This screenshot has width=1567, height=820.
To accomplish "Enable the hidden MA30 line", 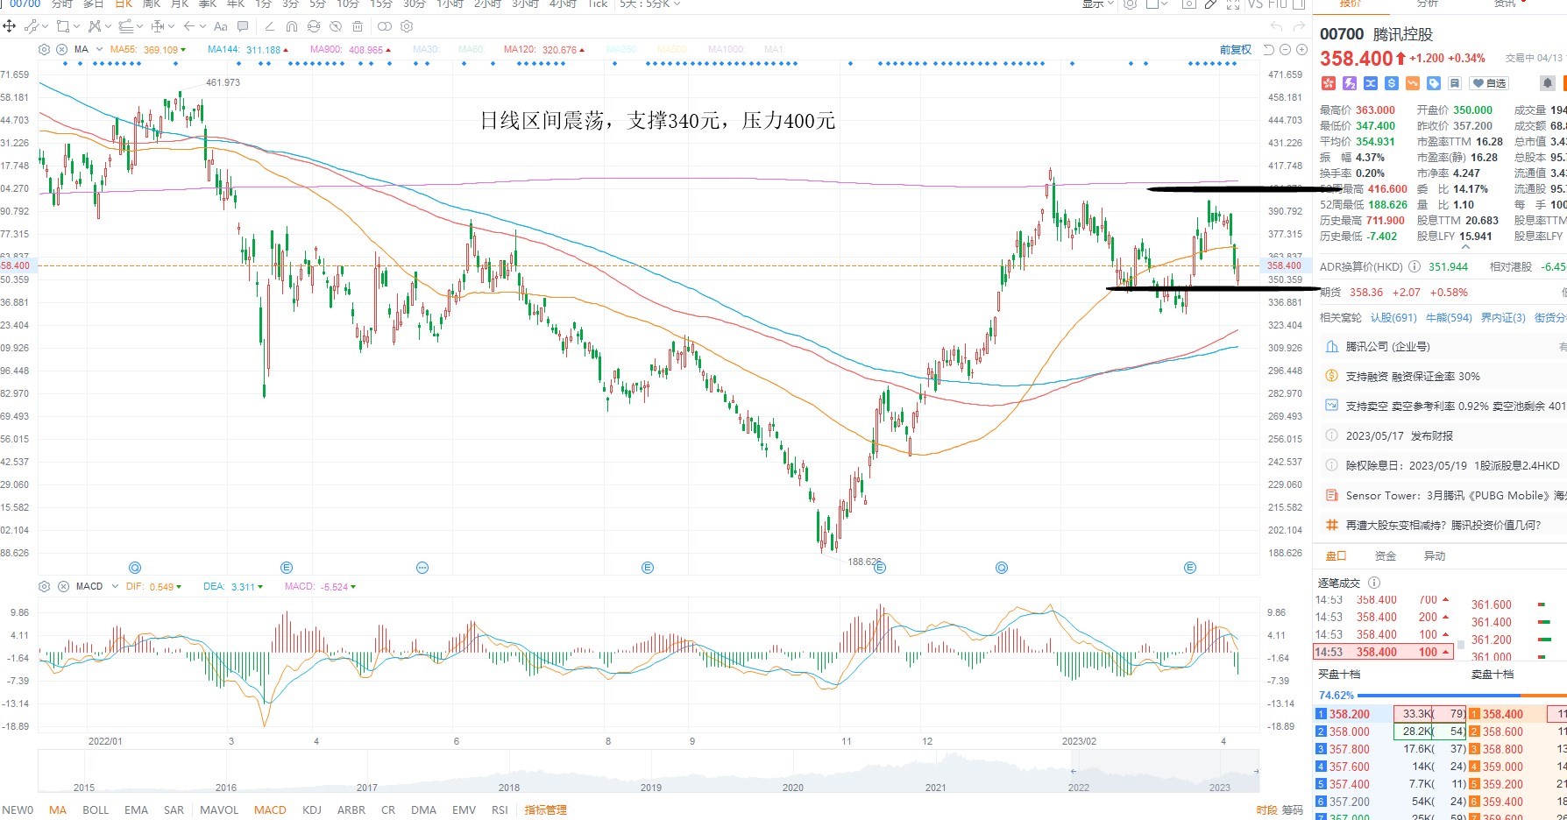I will click(426, 50).
